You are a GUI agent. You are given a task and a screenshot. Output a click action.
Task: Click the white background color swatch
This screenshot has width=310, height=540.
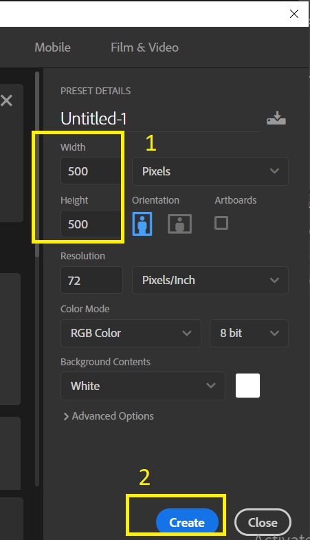247,386
